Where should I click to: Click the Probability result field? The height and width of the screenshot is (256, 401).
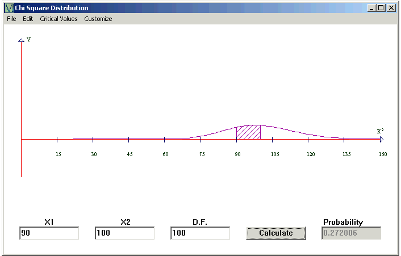coord(352,233)
